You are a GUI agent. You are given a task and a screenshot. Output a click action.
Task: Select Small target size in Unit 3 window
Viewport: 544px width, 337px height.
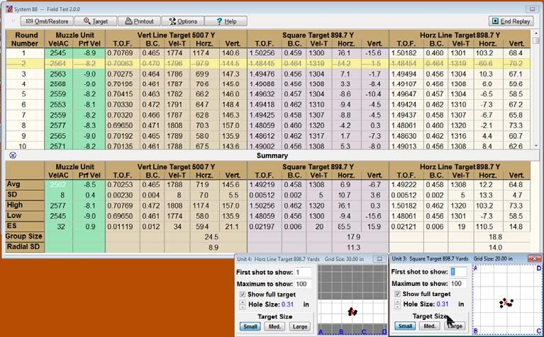(x=404, y=326)
